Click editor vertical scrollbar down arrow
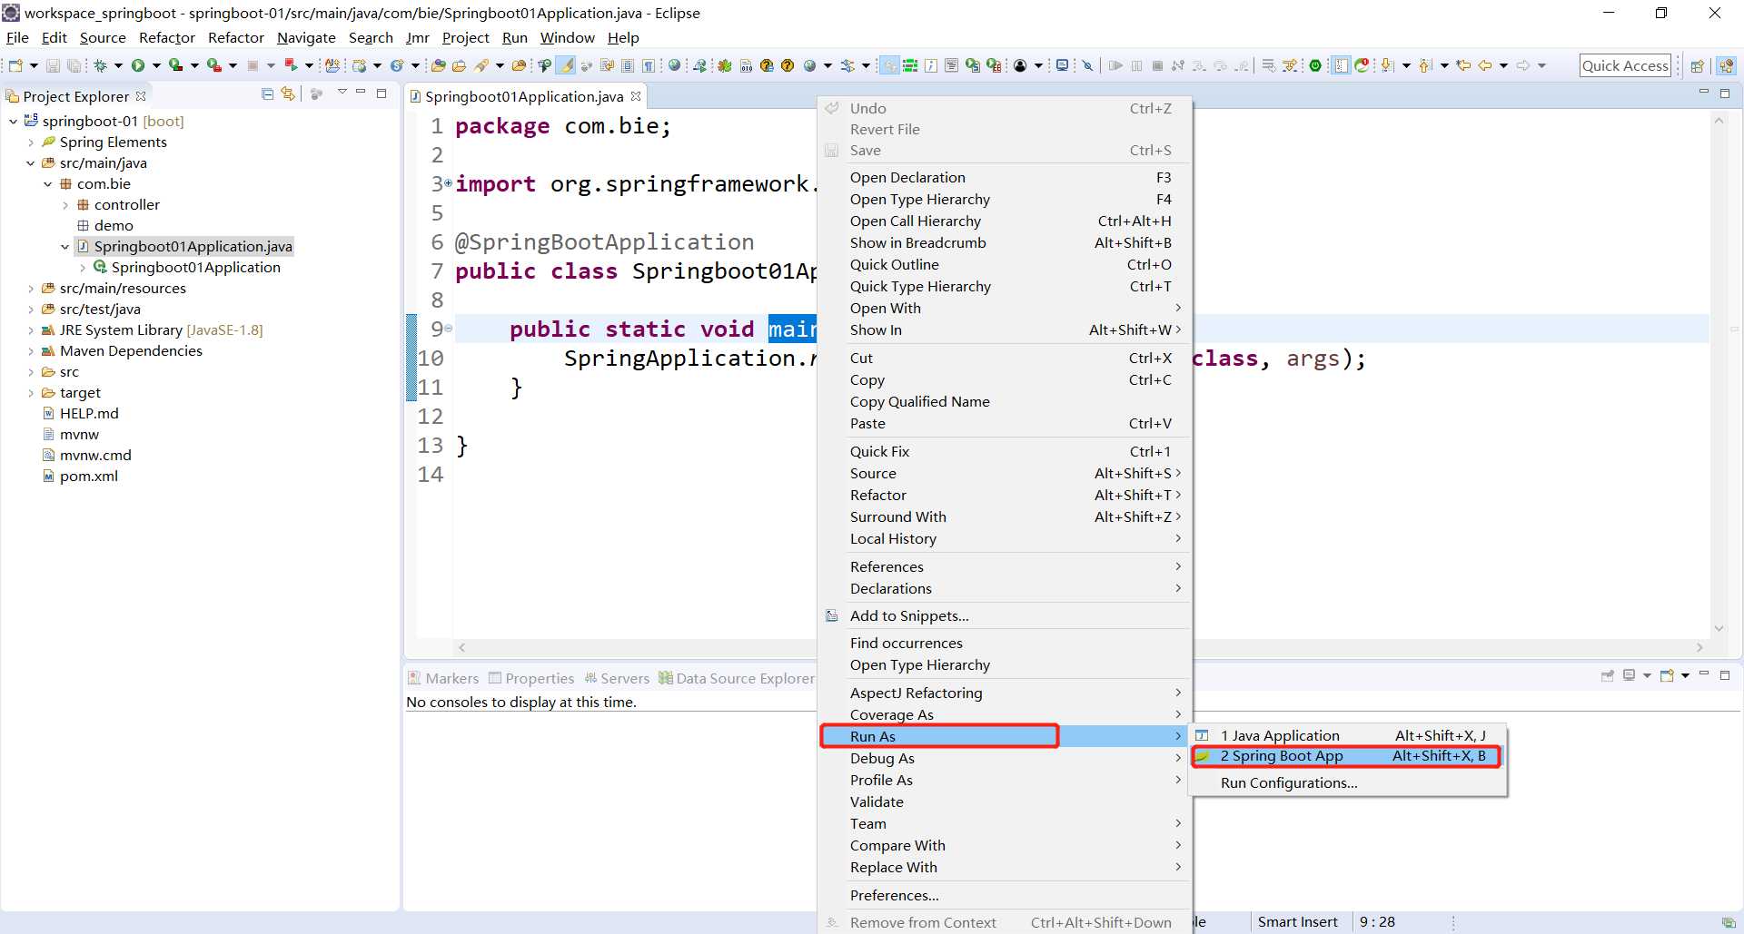This screenshot has height=934, width=1744. 1718,628
